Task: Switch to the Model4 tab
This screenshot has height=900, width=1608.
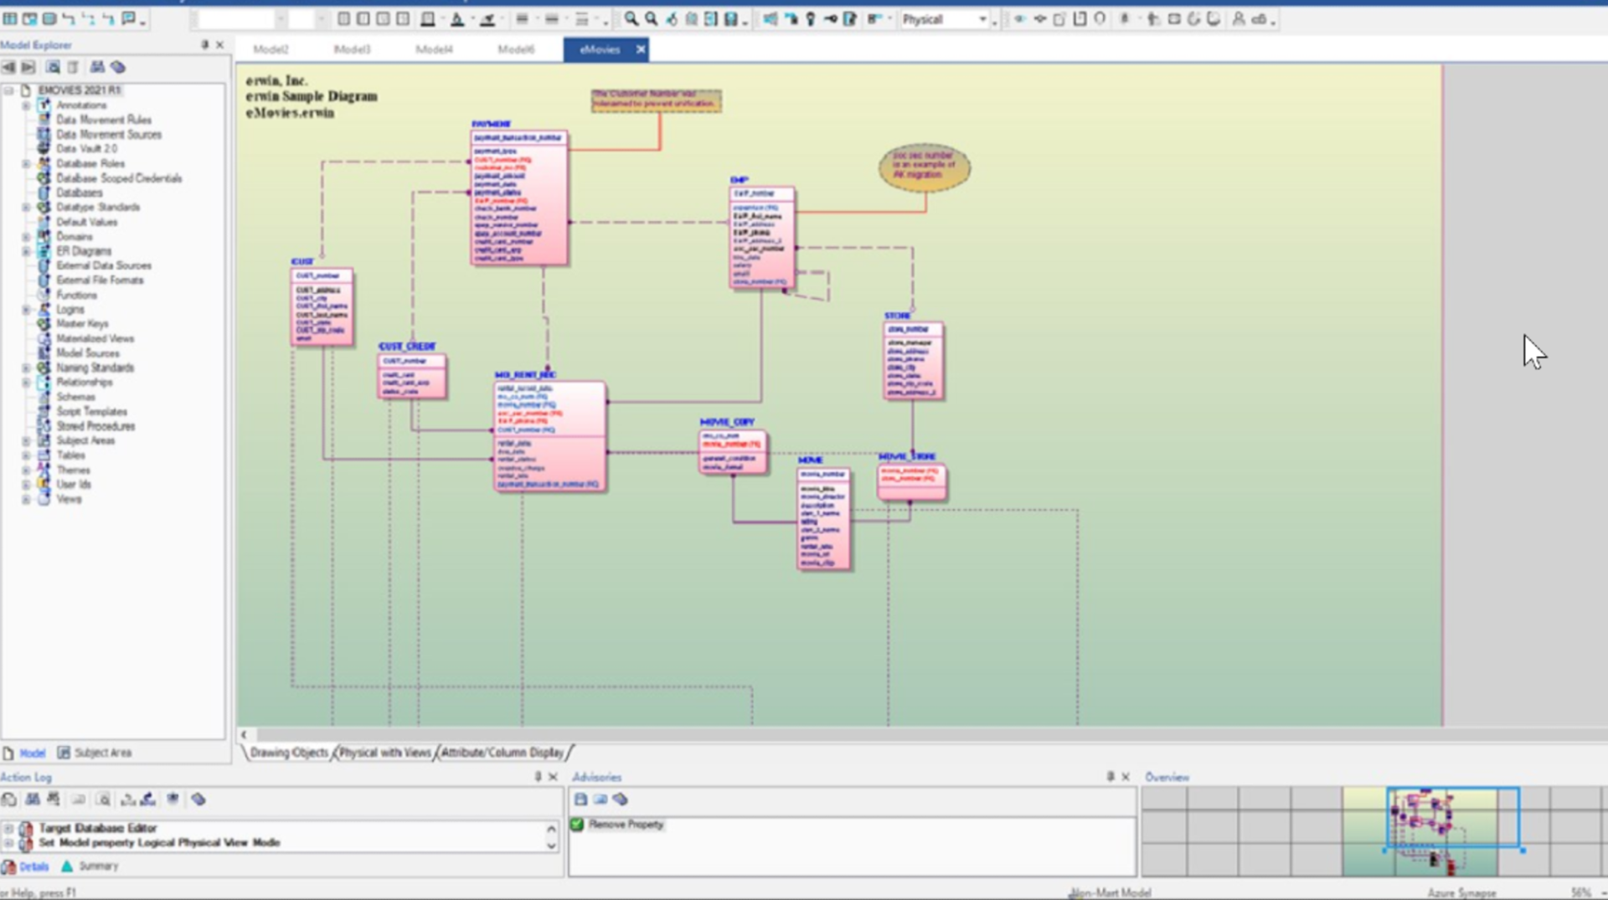Action: click(x=434, y=49)
